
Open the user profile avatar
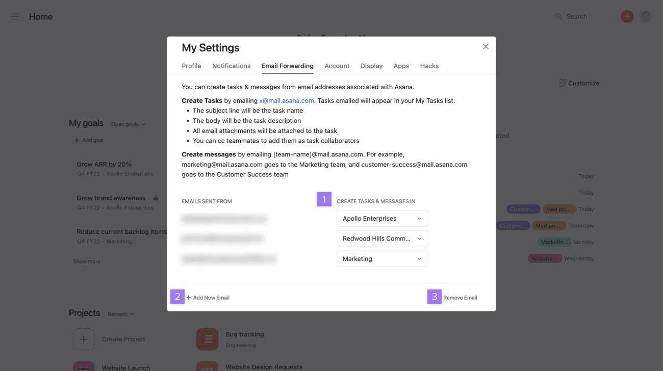[x=646, y=17]
